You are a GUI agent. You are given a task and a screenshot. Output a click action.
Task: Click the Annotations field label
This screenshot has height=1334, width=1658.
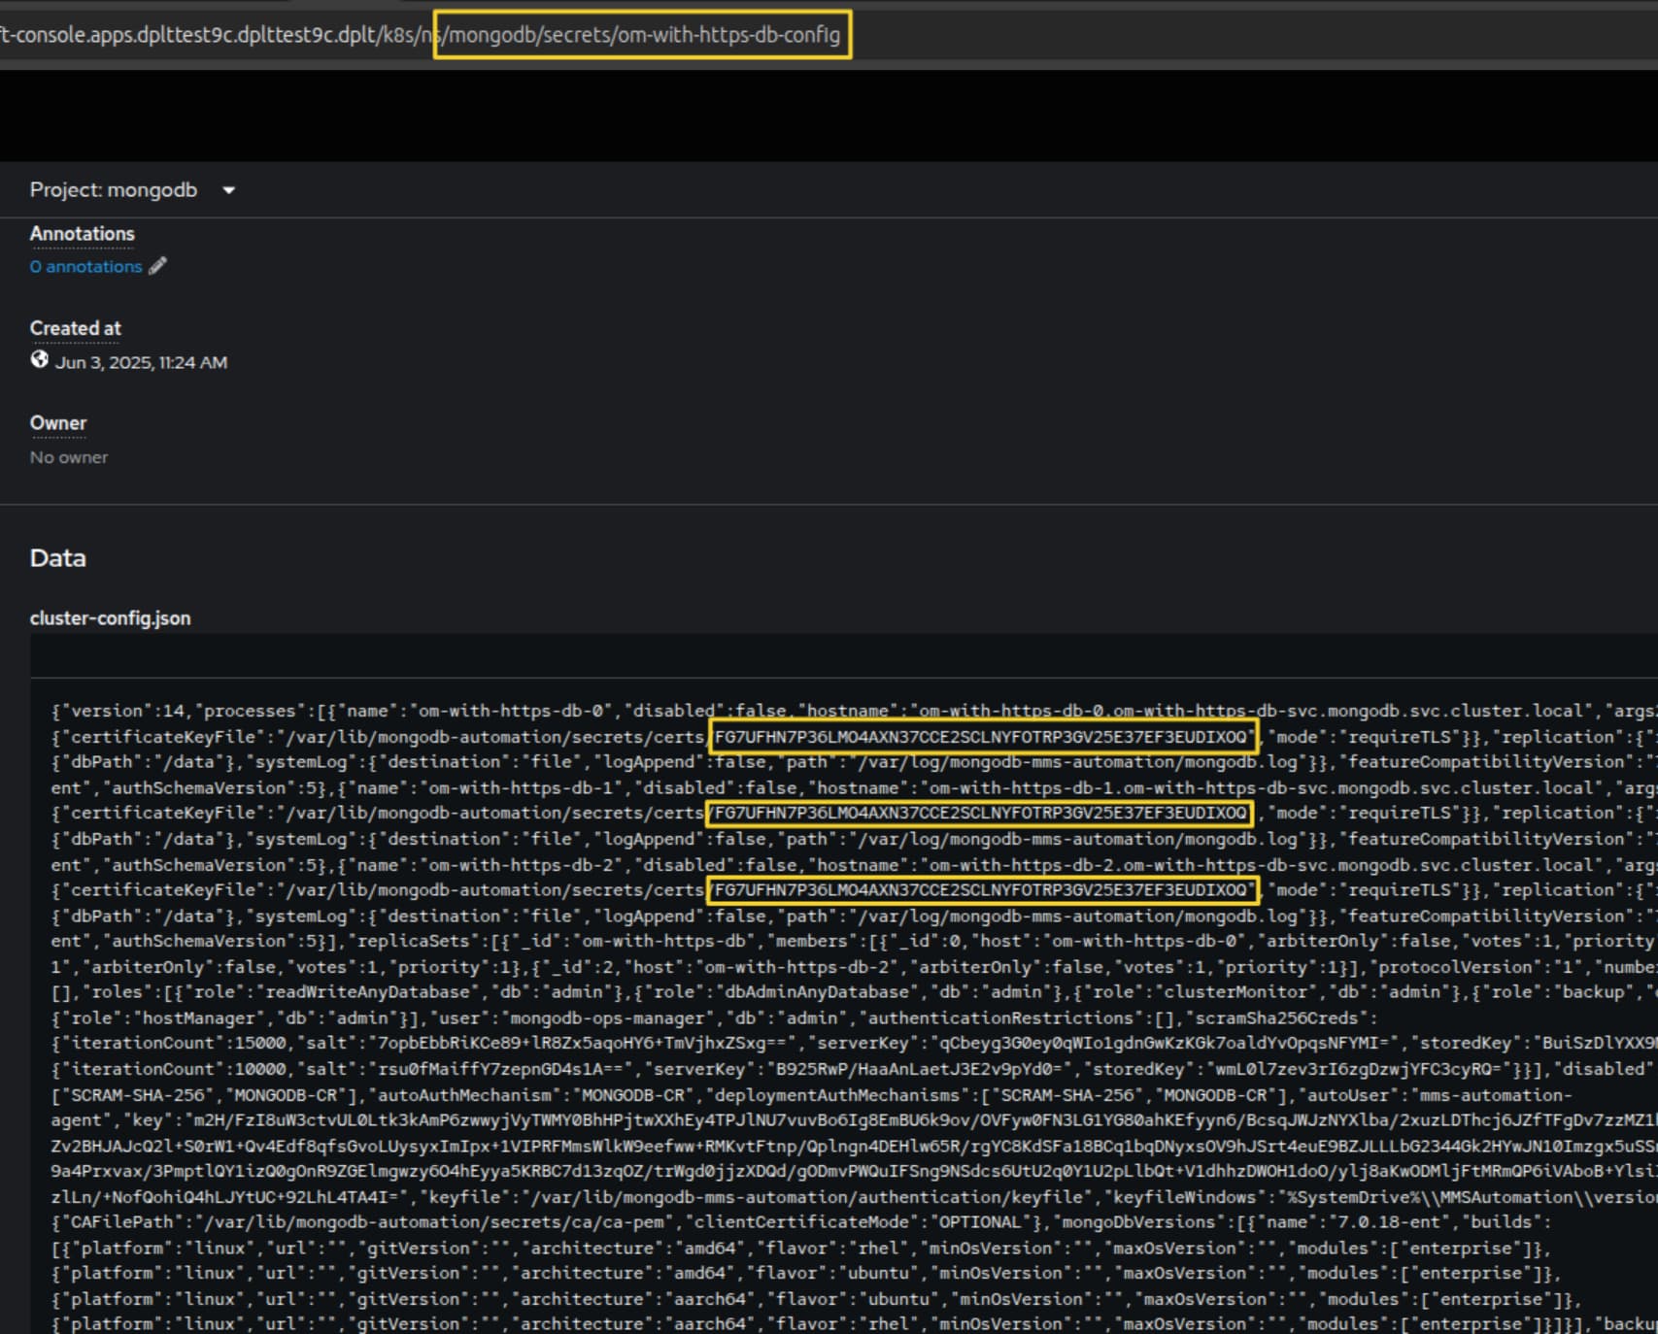[83, 234]
